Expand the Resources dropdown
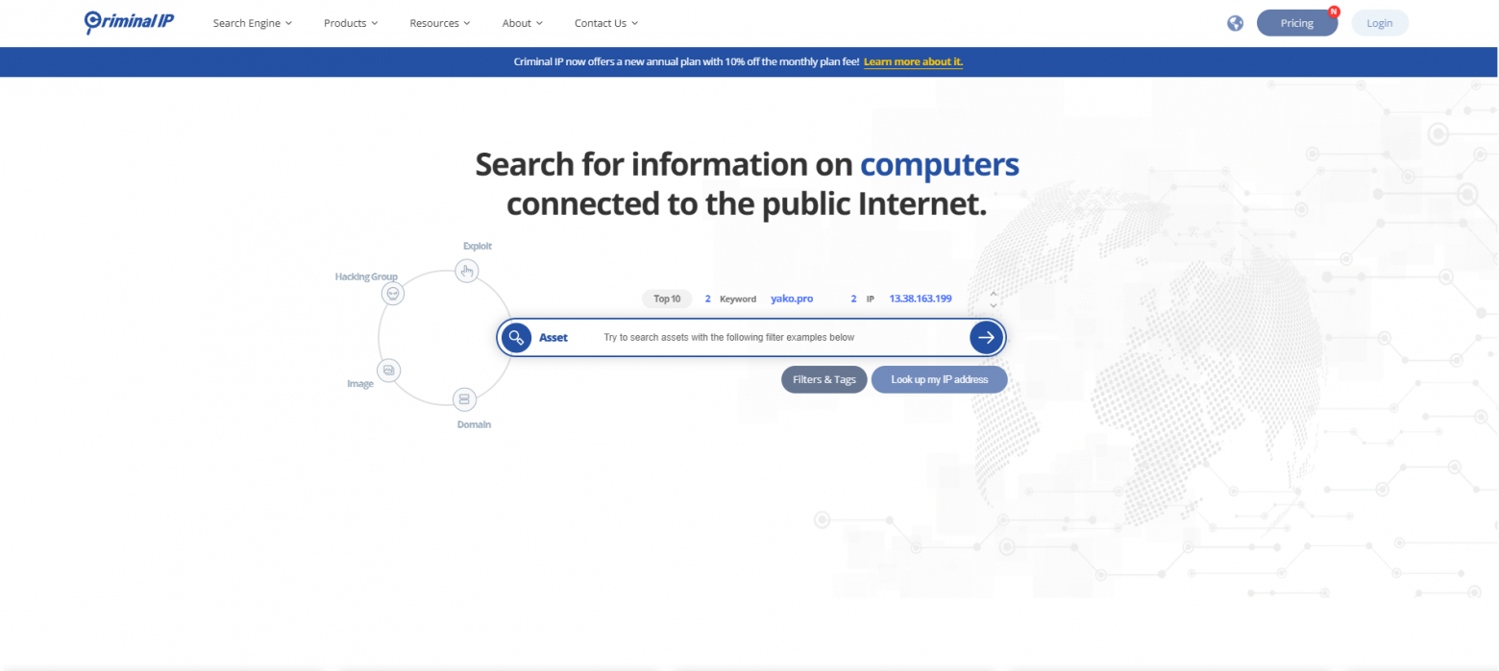 point(439,22)
